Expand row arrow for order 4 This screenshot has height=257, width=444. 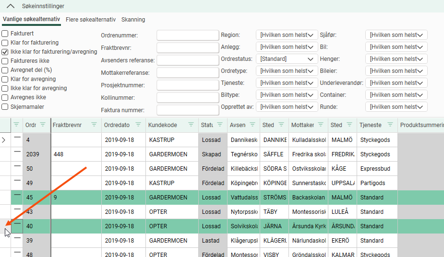[x=5, y=140]
